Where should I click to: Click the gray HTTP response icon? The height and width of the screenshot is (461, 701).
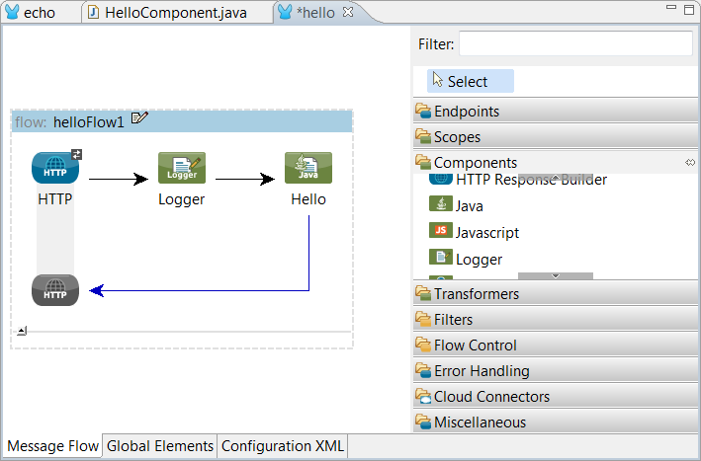tap(55, 290)
